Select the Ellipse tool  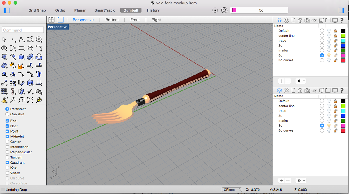pos(4,48)
